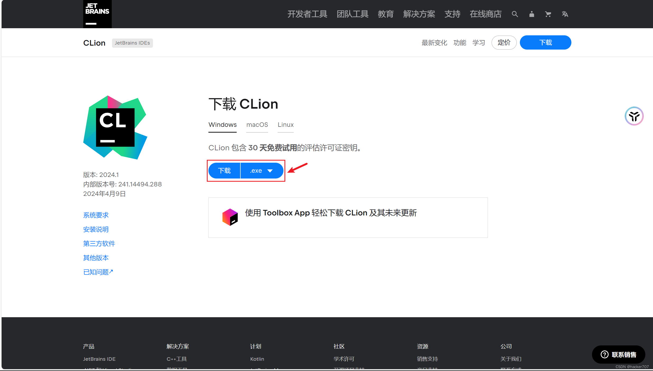This screenshot has height=371, width=653.
Task: Click the JetBrains IDEs tag
Action: click(132, 43)
